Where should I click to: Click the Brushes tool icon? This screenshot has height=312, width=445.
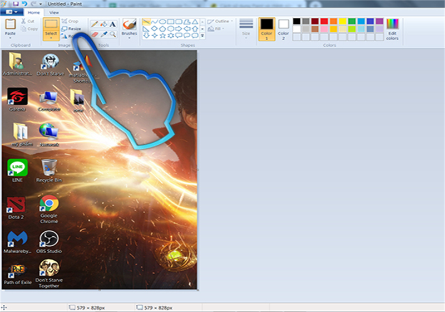click(x=129, y=24)
